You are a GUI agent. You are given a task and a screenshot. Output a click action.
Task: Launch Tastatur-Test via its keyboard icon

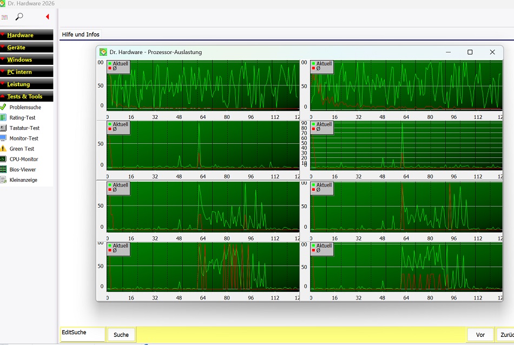[3, 128]
